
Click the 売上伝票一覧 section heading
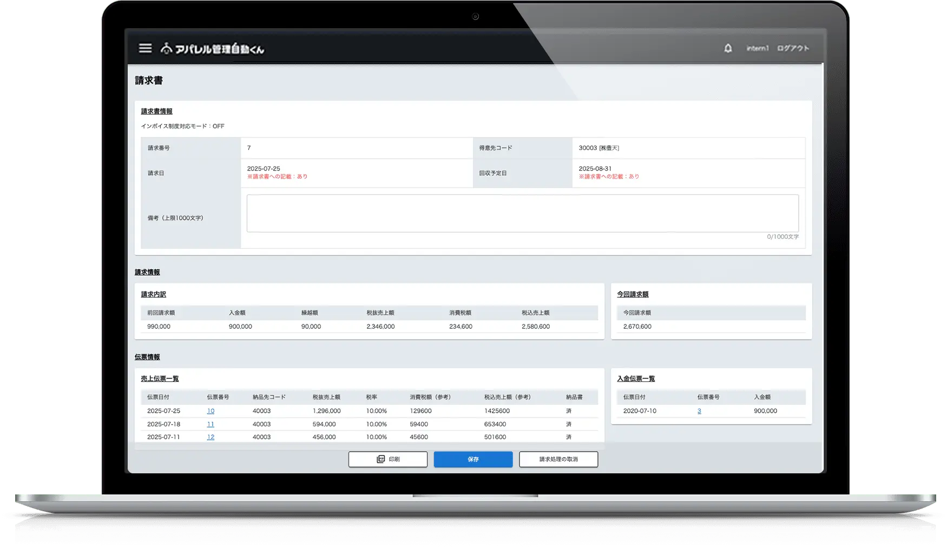160,379
